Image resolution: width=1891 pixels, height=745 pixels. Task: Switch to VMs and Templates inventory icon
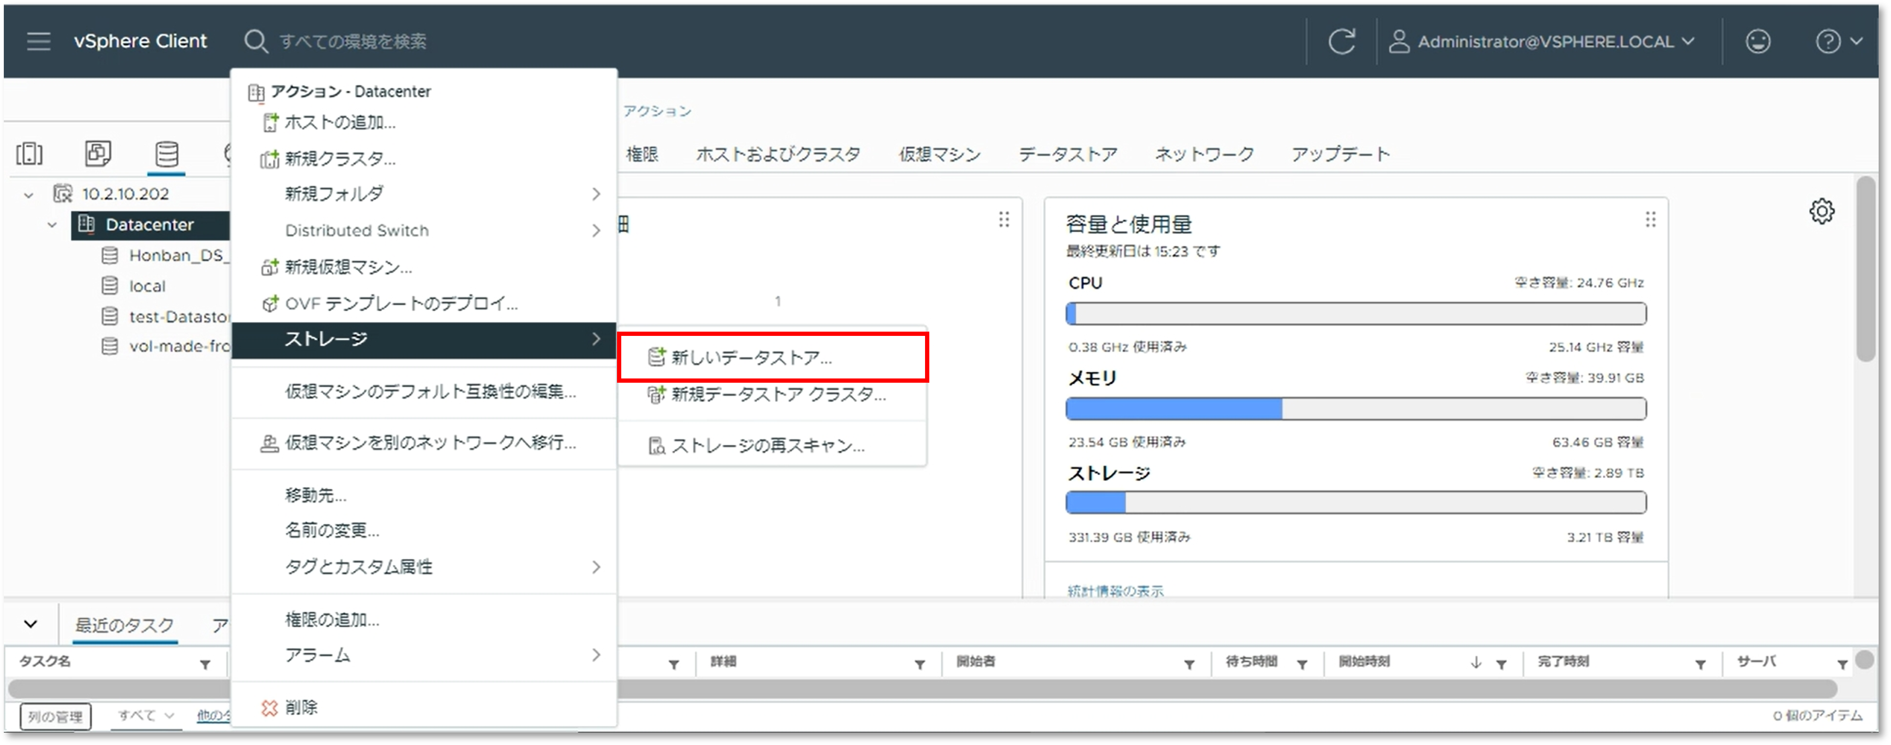pos(98,153)
